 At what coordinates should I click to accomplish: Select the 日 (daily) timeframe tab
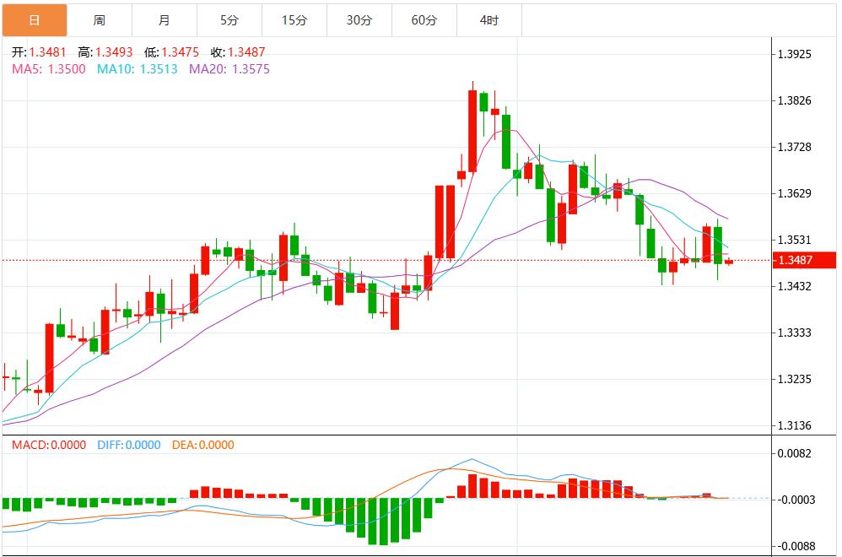click(34, 20)
